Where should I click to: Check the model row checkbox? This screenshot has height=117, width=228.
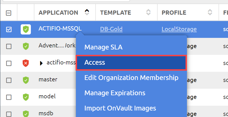9,97
